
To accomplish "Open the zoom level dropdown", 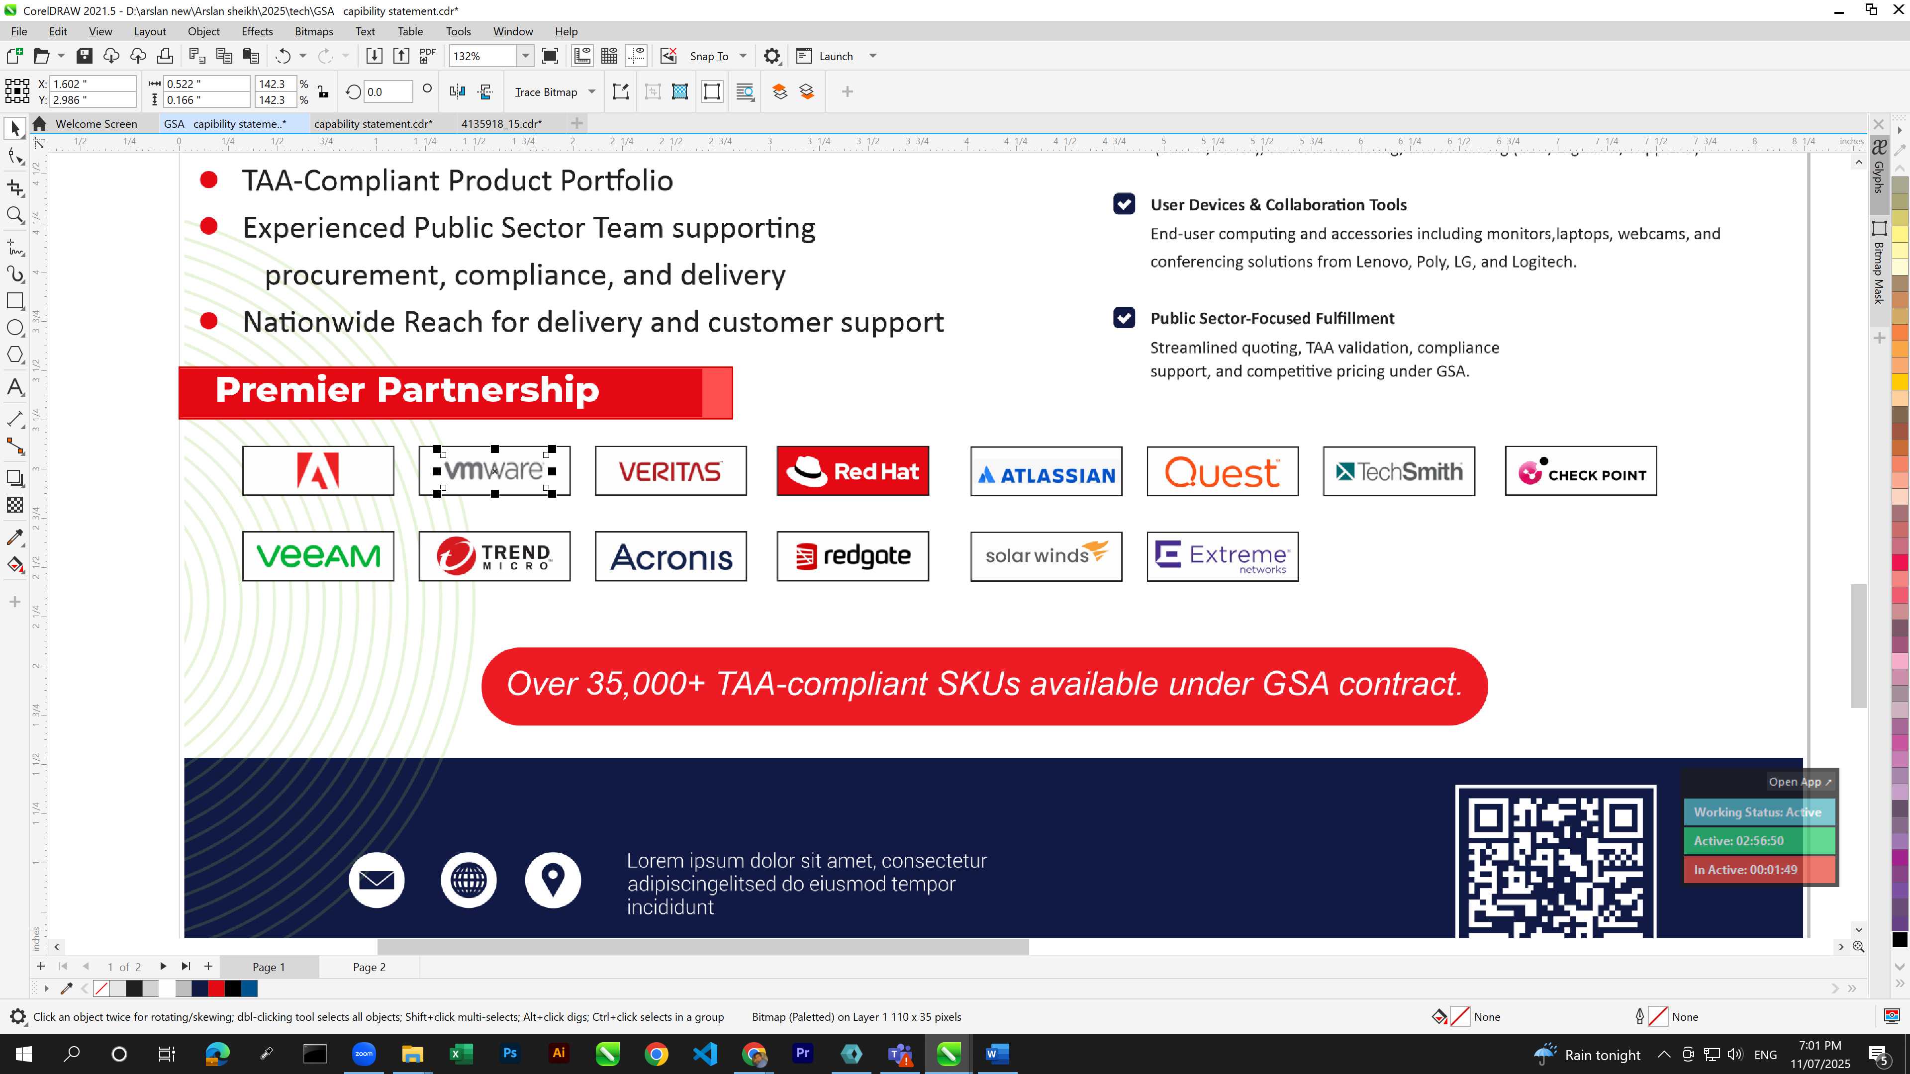I will coord(525,56).
